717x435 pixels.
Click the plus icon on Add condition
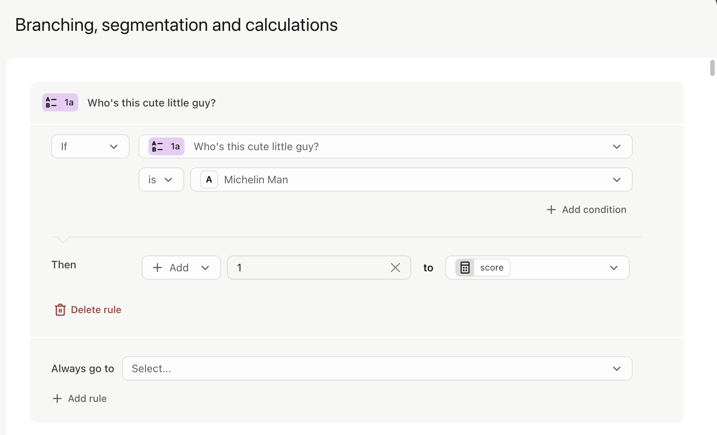click(x=551, y=210)
